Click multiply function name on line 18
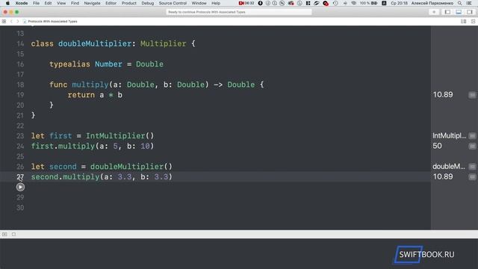The height and width of the screenshot is (269, 478). (90, 84)
